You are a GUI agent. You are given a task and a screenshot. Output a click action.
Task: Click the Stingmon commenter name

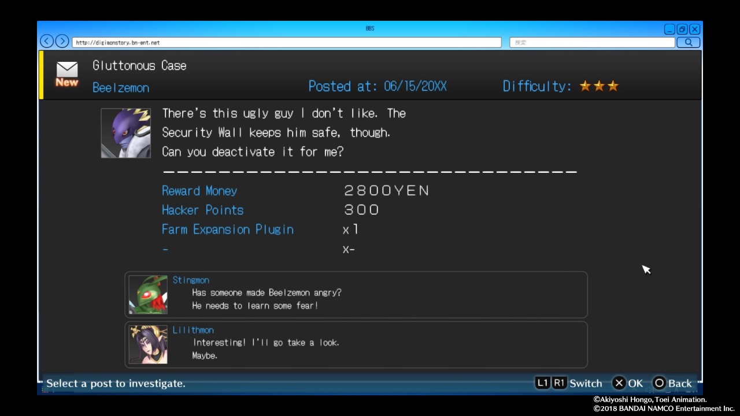point(191,280)
